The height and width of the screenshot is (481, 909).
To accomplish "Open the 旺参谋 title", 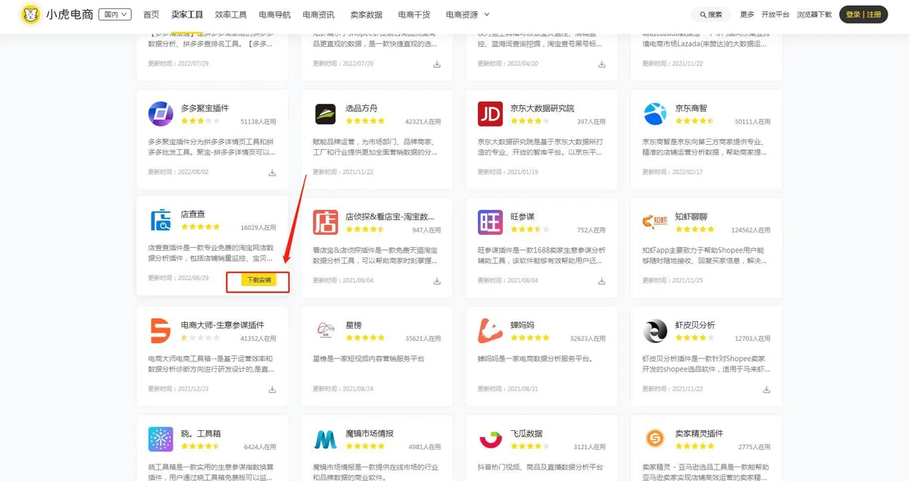I will point(522,217).
